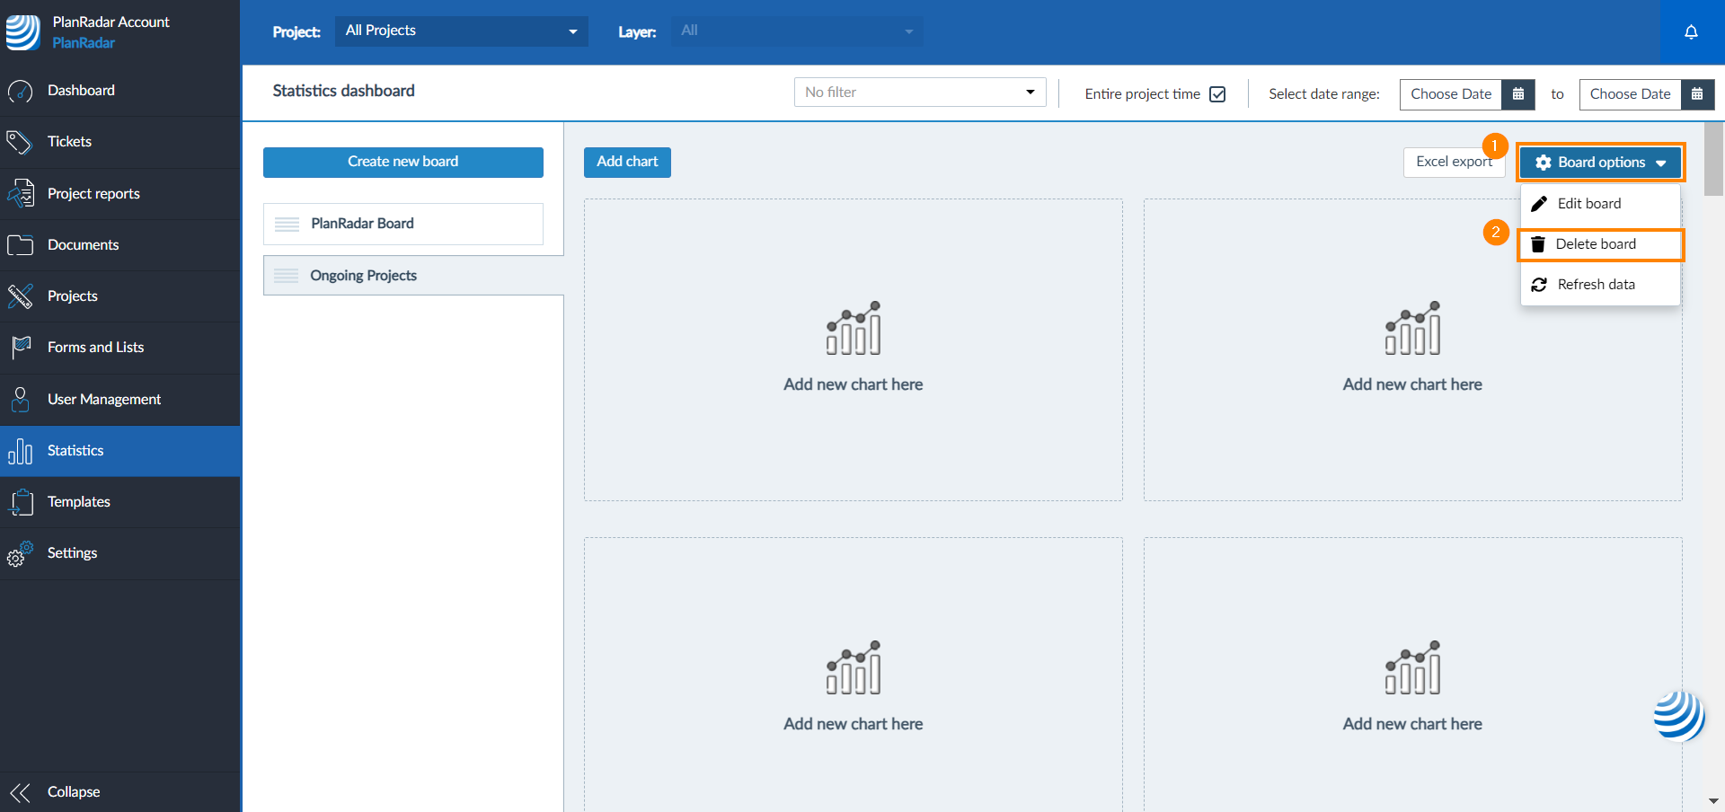This screenshot has width=1725, height=812.
Task: Open the start date calendar icon
Action: click(x=1517, y=94)
